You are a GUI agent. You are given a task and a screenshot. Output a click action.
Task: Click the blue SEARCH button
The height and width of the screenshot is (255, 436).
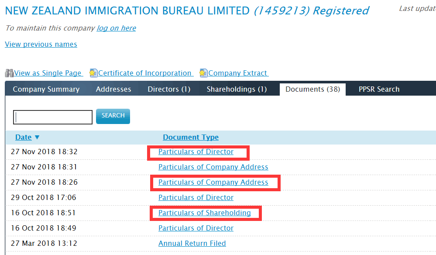coord(113,116)
